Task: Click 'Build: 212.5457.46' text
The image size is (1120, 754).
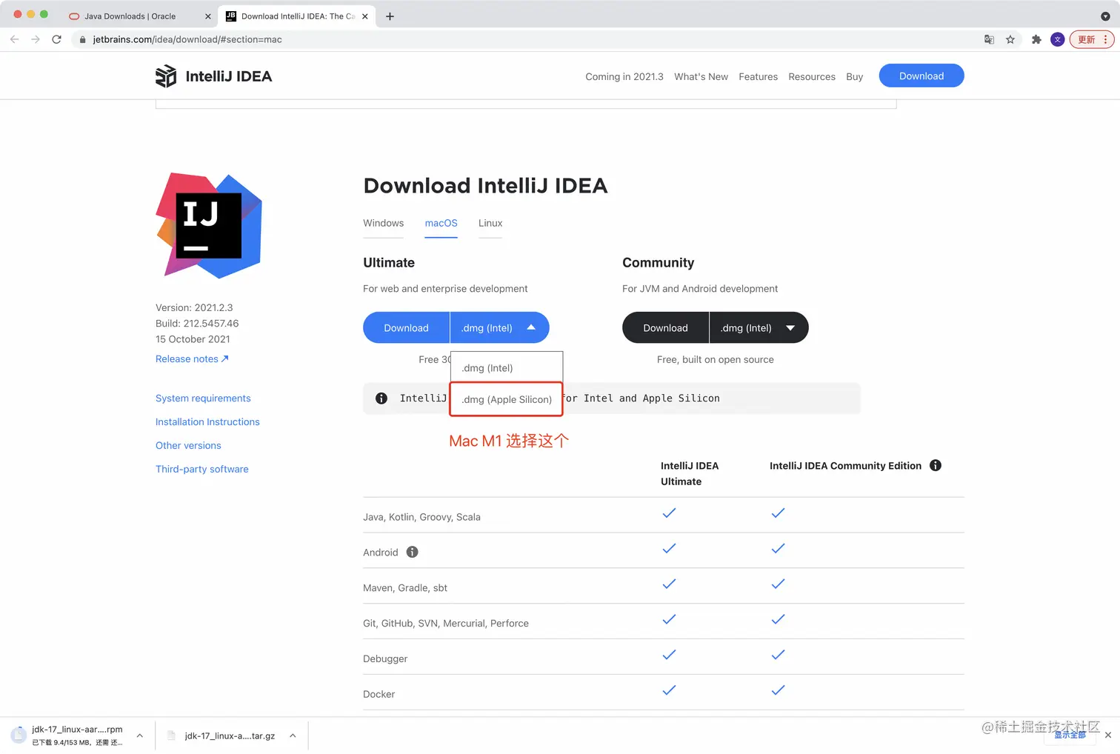Action: pyautogui.click(x=197, y=323)
